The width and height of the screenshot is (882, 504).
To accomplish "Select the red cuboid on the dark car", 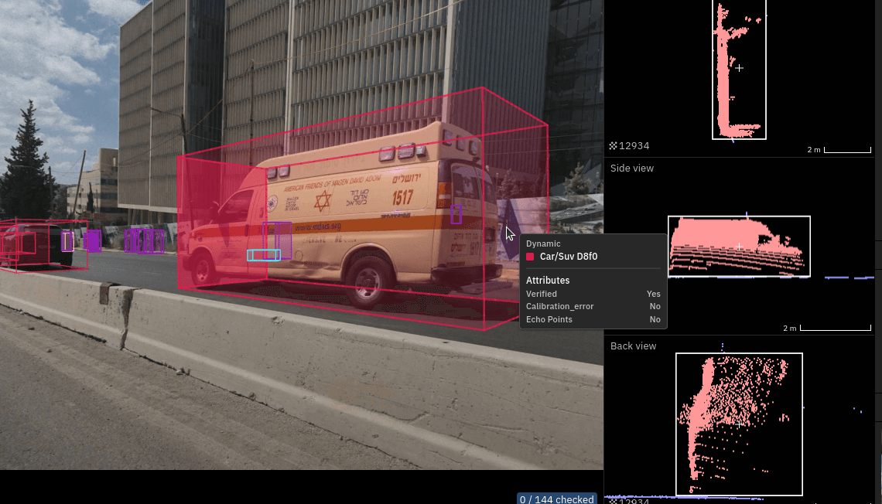I will coord(43,245).
